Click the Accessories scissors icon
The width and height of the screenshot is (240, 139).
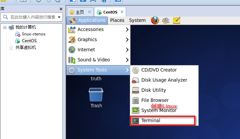(x=72, y=30)
